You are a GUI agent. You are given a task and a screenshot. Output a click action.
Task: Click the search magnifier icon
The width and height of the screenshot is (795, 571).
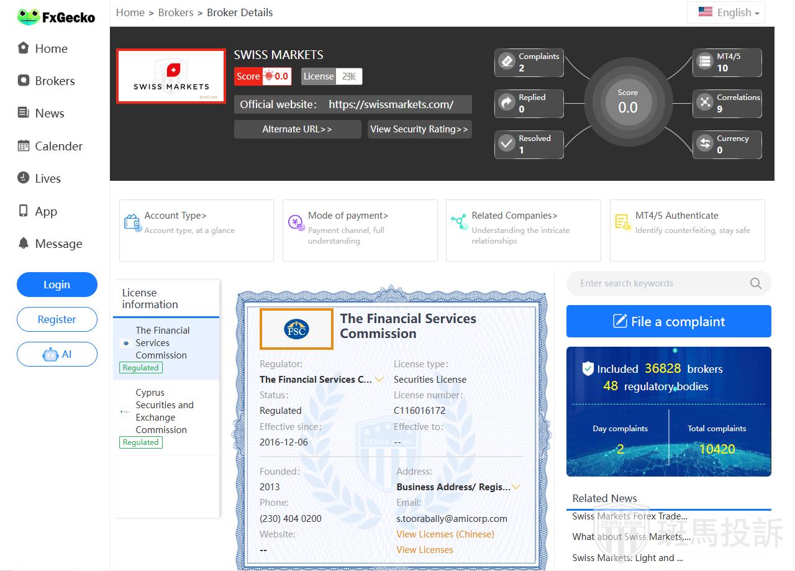pyautogui.click(x=755, y=283)
